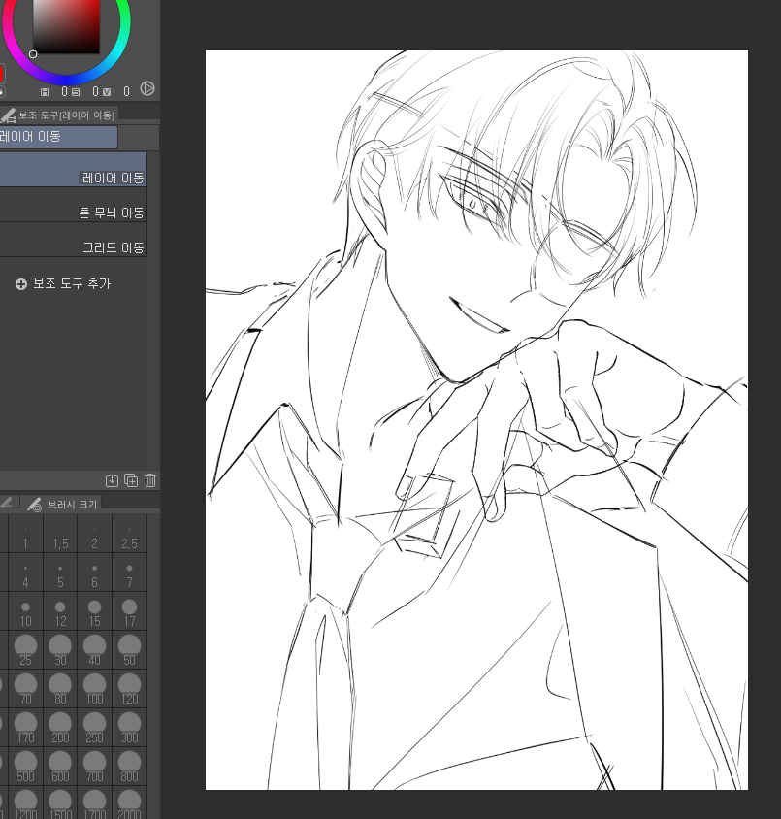
Task: Select brush size 200
Action: coord(60,728)
